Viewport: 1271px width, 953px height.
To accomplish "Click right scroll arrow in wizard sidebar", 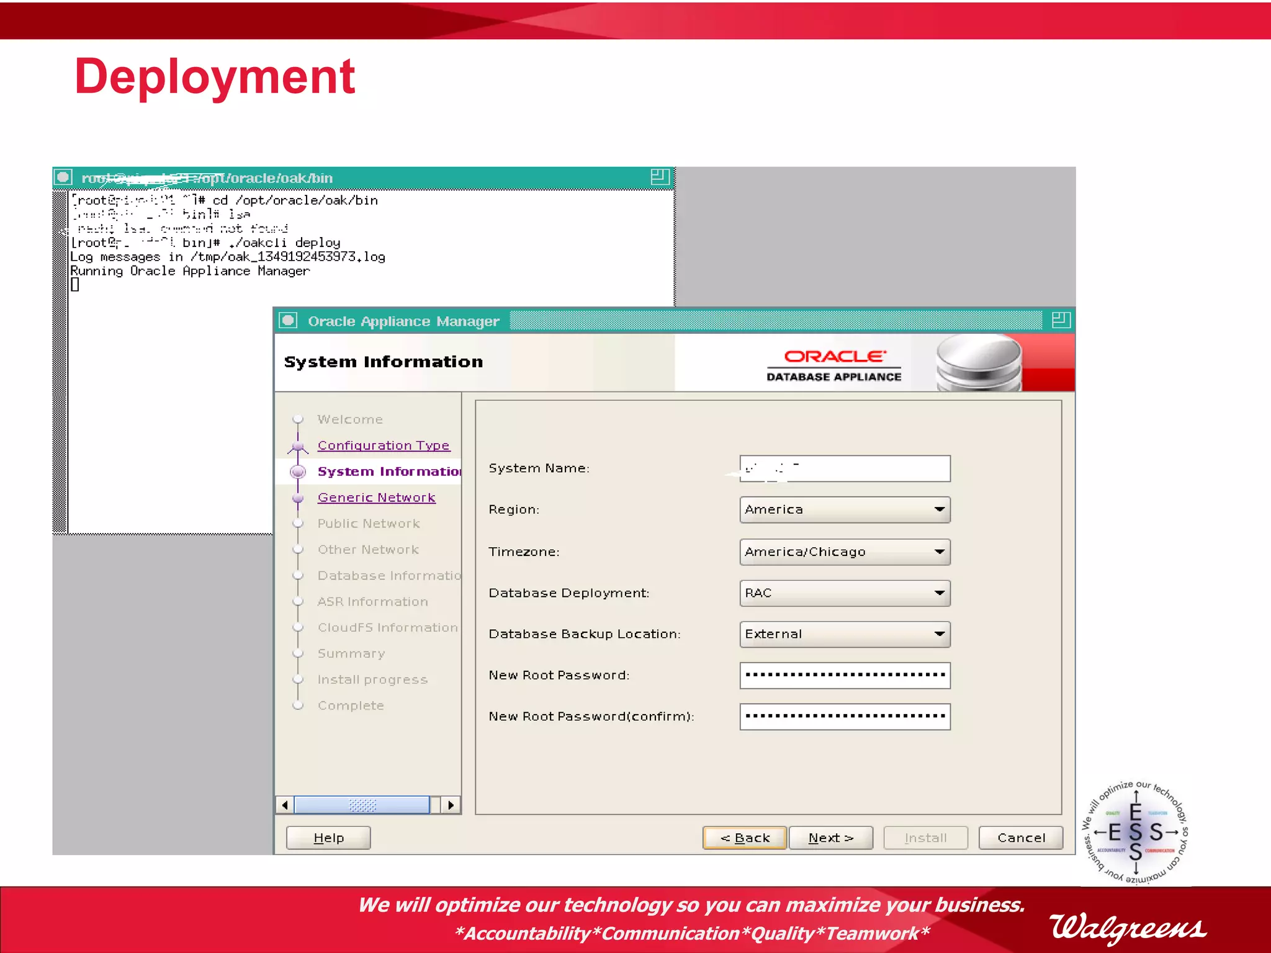I will pyautogui.click(x=451, y=805).
